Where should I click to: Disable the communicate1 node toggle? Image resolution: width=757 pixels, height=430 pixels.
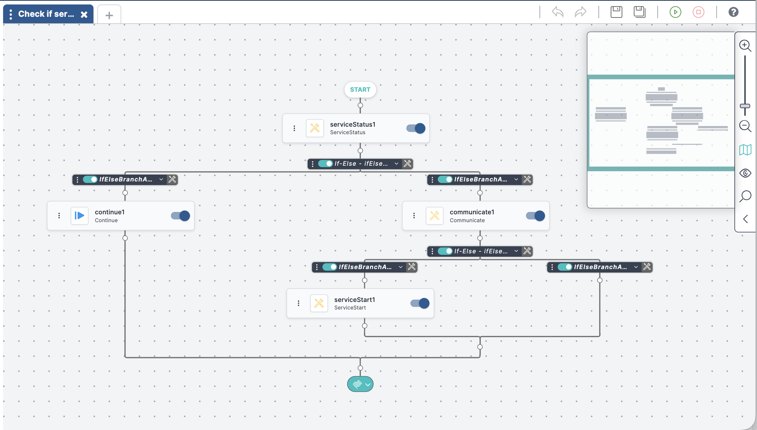click(x=534, y=216)
